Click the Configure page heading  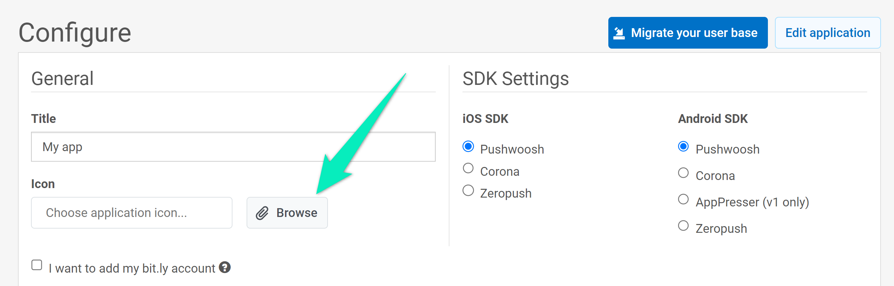pyautogui.click(x=75, y=33)
